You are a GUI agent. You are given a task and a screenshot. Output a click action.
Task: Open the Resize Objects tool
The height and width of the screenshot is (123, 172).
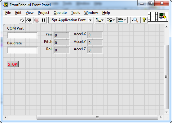(122, 20)
